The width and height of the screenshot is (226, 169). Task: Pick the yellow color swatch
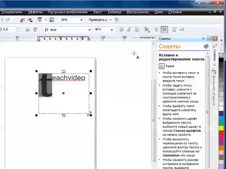[221, 128]
